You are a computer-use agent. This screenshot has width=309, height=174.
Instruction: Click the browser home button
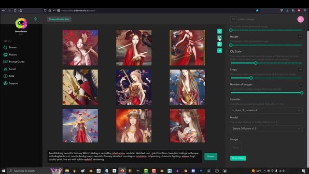click(21, 10)
